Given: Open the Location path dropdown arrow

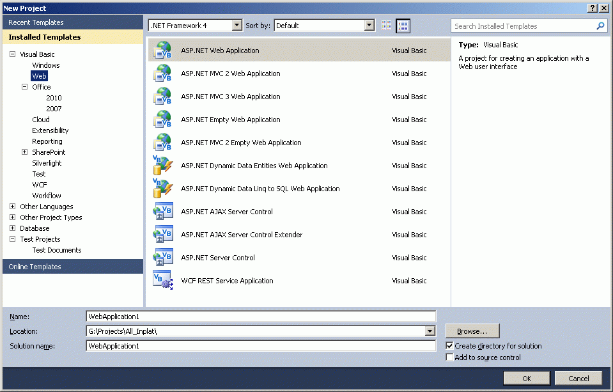Looking at the screenshot, I should point(430,331).
